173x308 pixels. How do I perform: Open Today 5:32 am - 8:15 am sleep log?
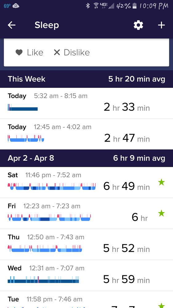point(86,103)
